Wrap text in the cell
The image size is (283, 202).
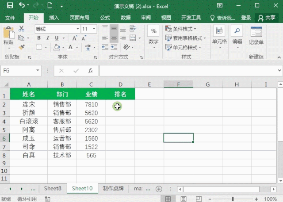[x=133, y=28]
